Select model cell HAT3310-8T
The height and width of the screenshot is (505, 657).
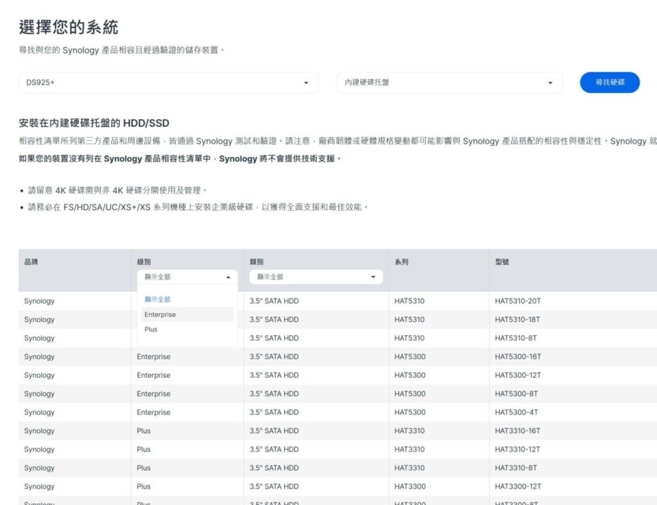coord(516,468)
